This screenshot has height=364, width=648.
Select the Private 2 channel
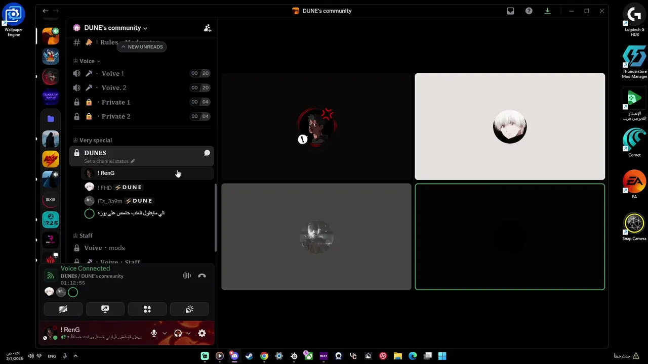(141, 116)
